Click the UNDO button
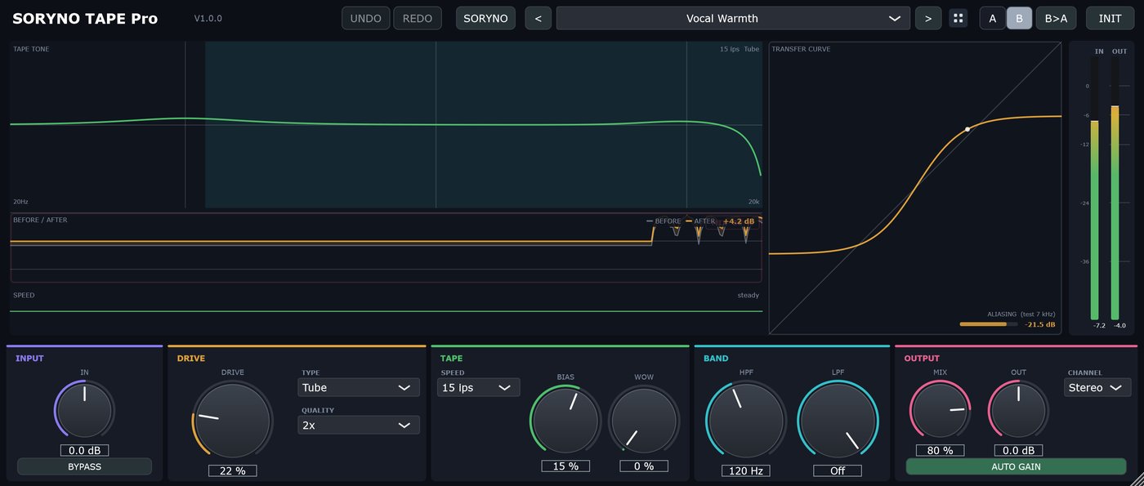Viewport: 1144px width, 486px height. click(366, 18)
